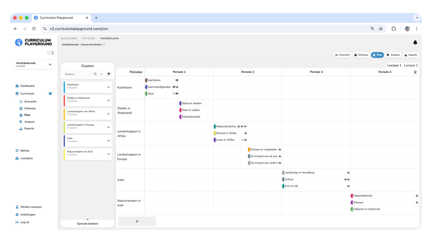Switch to Leerjaar 2
Screen dimensions: 432x243
(411, 65)
